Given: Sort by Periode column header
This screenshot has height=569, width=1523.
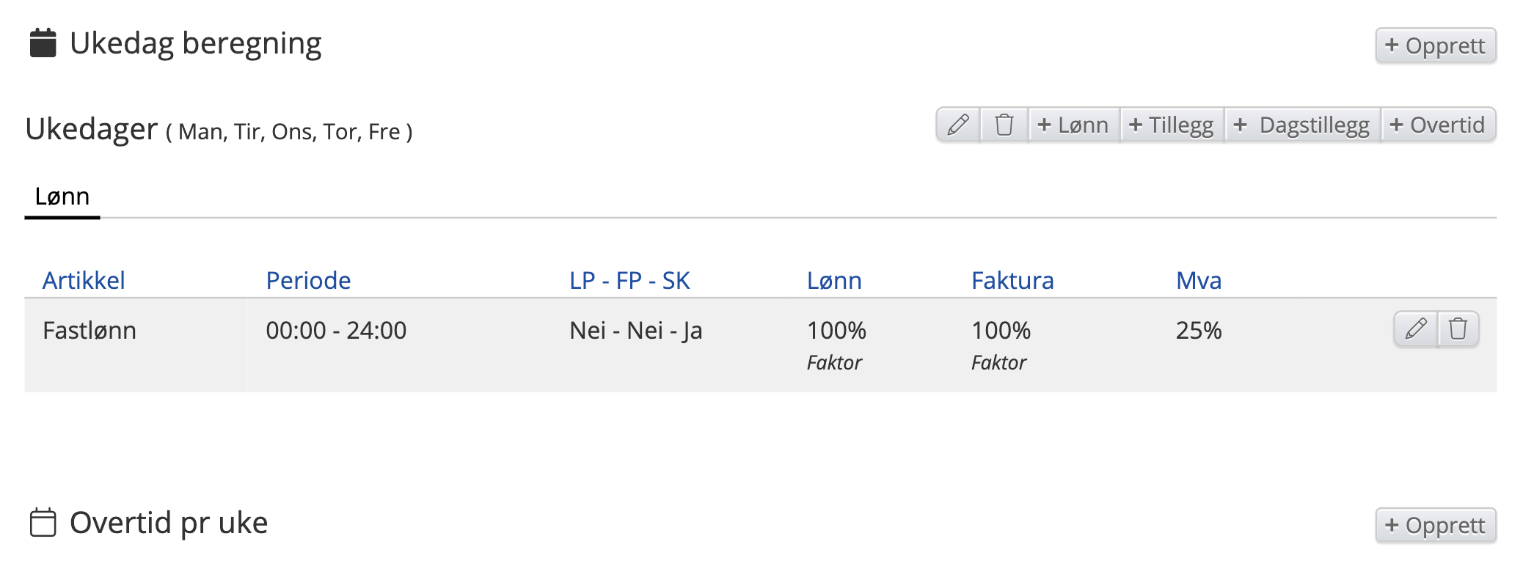Looking at the screenshot, I should tap(308, 280).
